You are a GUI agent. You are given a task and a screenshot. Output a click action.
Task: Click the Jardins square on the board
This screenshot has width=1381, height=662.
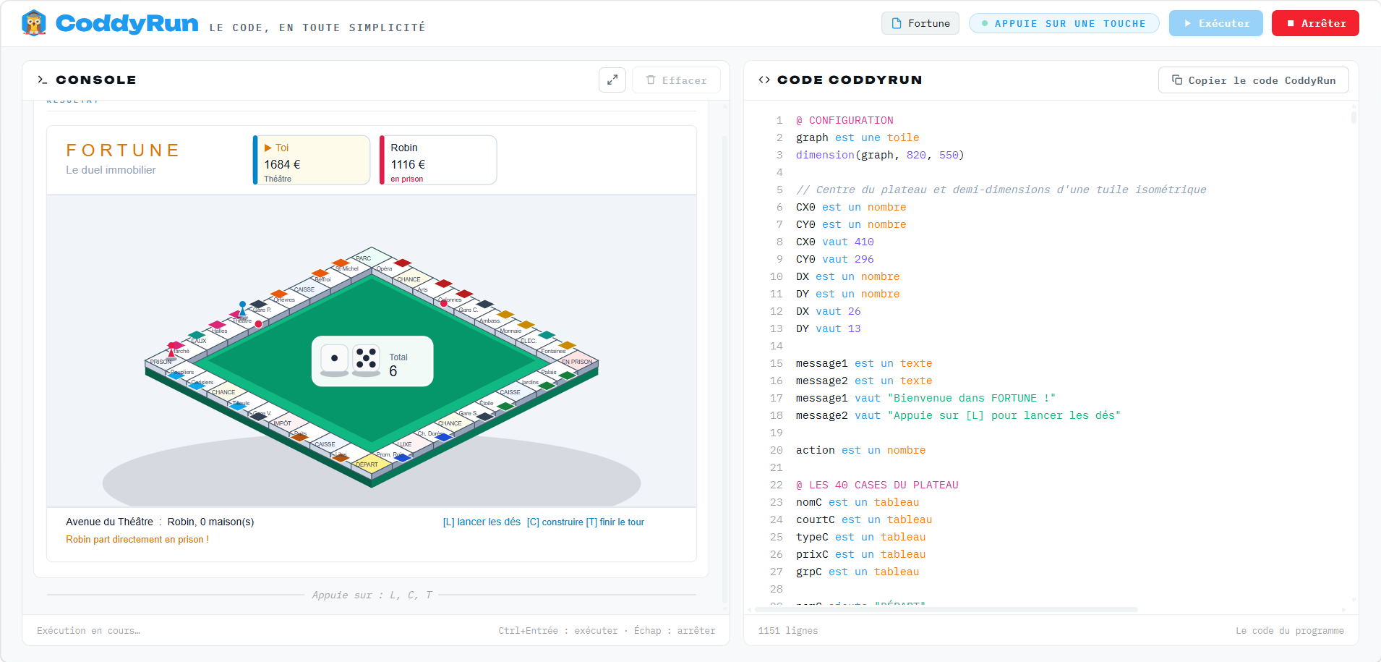[x=537, y=381]
